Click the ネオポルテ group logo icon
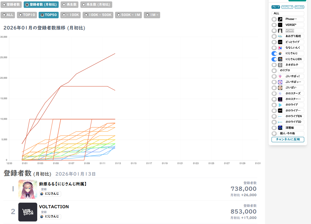 point(280,65)
